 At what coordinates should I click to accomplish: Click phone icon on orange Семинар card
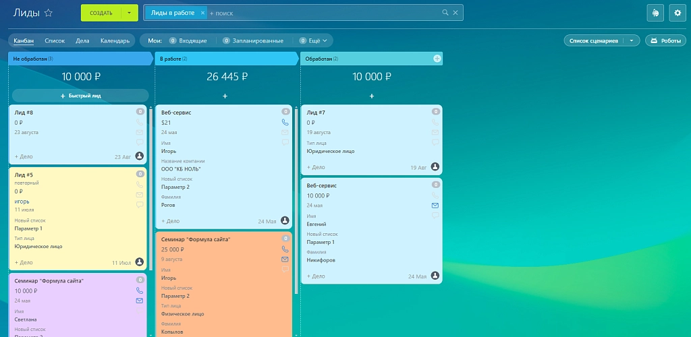pos(285,249)
